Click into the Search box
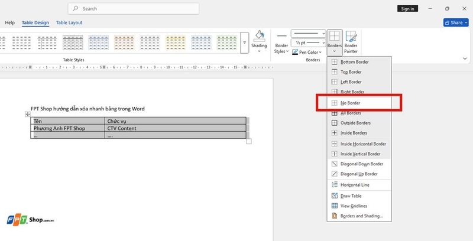 [x=134, y=9]
